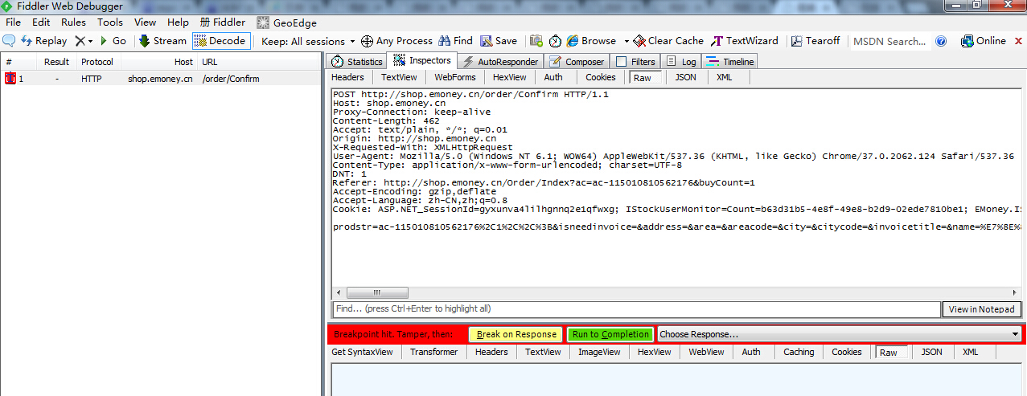Tick the Filters tab checkbox

coord(621,62)
